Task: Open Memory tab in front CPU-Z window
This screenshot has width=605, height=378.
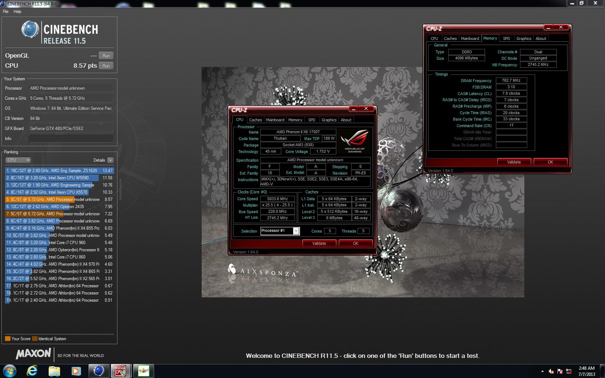Action: click(295, 120)
